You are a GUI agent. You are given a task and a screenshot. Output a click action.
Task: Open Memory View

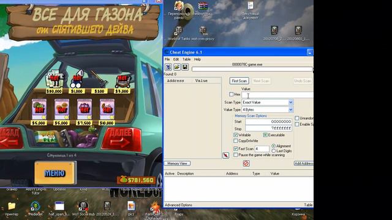point(177,163)
